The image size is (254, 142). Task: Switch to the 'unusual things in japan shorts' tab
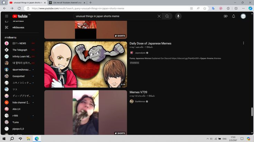[x=28, y=2]
